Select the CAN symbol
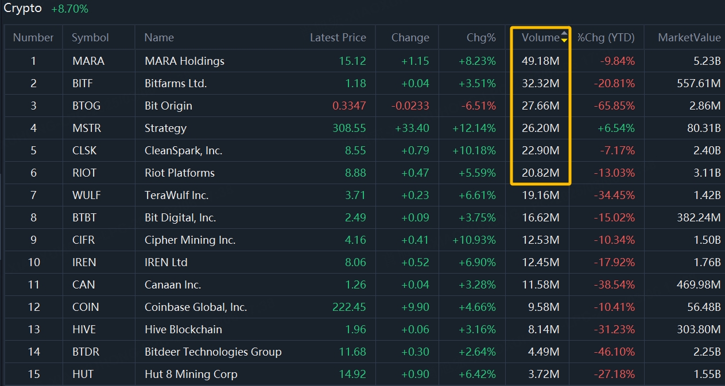 point(84,284)
